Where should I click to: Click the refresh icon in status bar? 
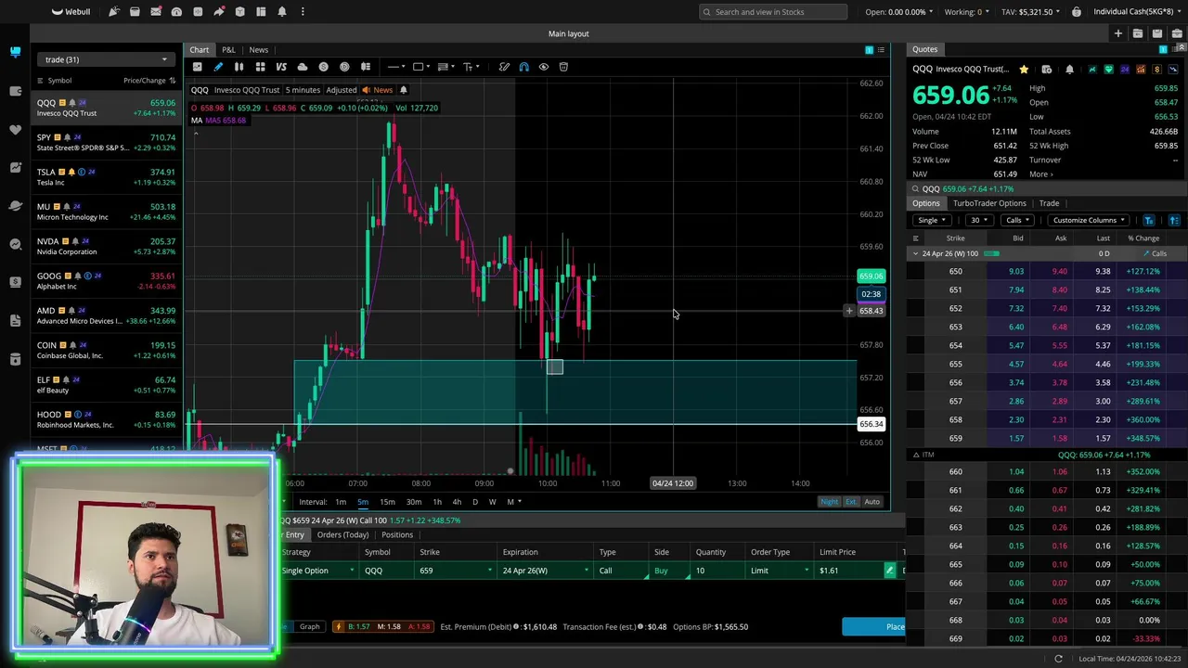1058,659
